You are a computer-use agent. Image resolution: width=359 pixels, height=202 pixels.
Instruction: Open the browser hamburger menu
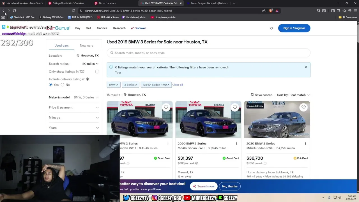coord(355,11)
